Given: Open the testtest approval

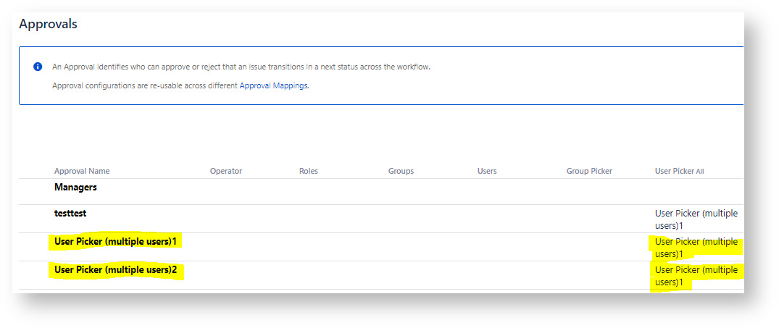Looking at the screenshot, I should tap(70, 214).
